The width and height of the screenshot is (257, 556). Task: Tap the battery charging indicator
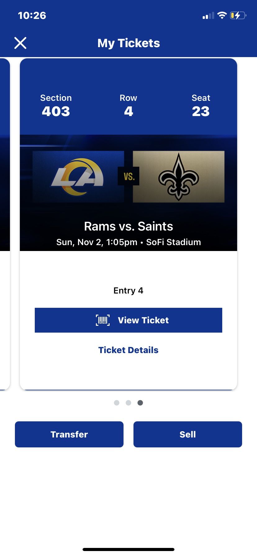(238, 15)
